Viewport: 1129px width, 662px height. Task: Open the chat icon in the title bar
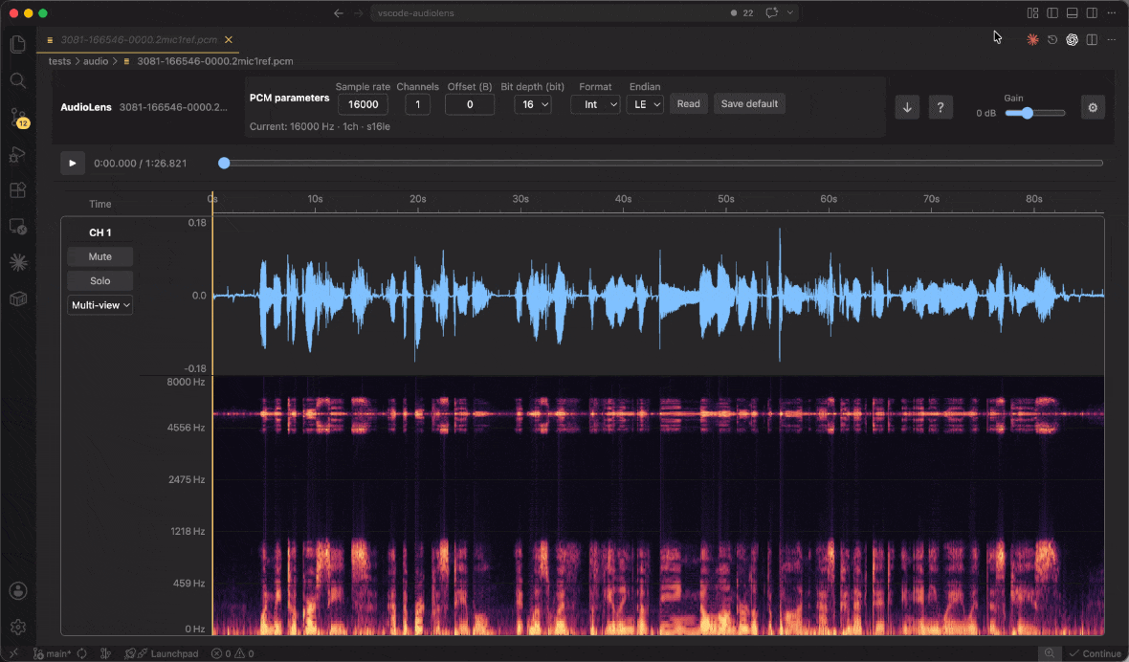point(772,13)
